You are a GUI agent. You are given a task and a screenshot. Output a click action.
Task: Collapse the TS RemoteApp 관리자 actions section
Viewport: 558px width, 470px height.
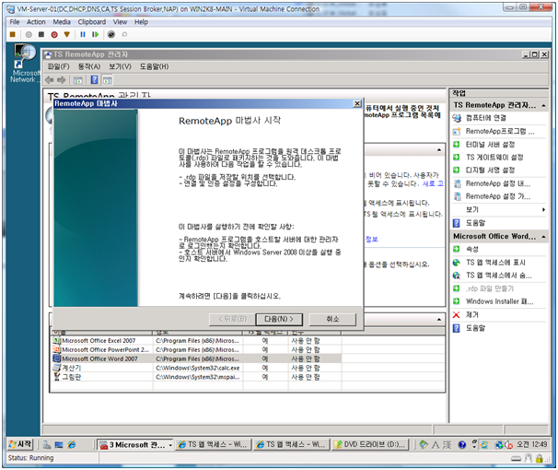[x=543, y=105]
